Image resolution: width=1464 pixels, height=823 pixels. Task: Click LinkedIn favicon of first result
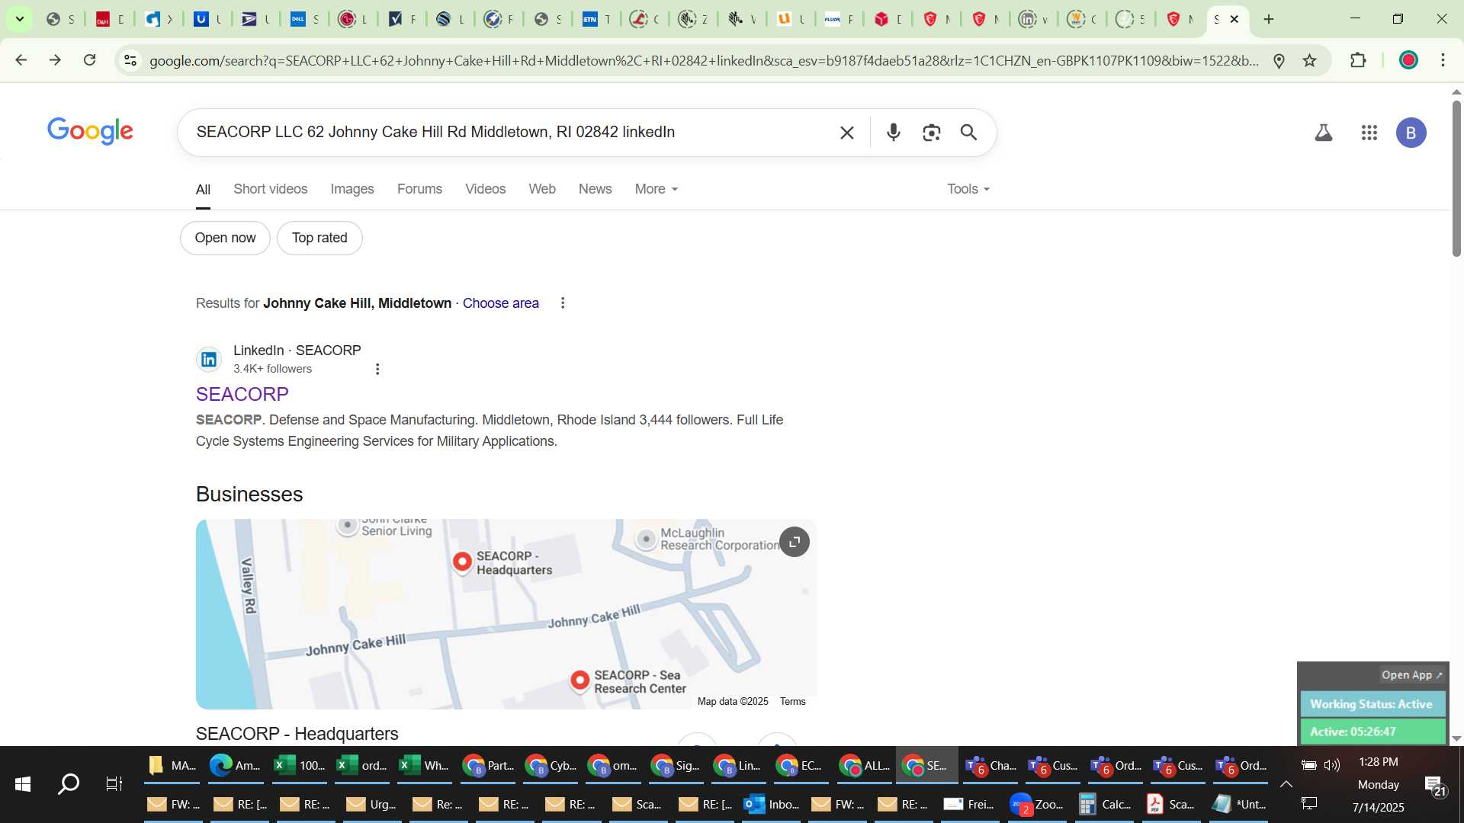pos(209,360)
